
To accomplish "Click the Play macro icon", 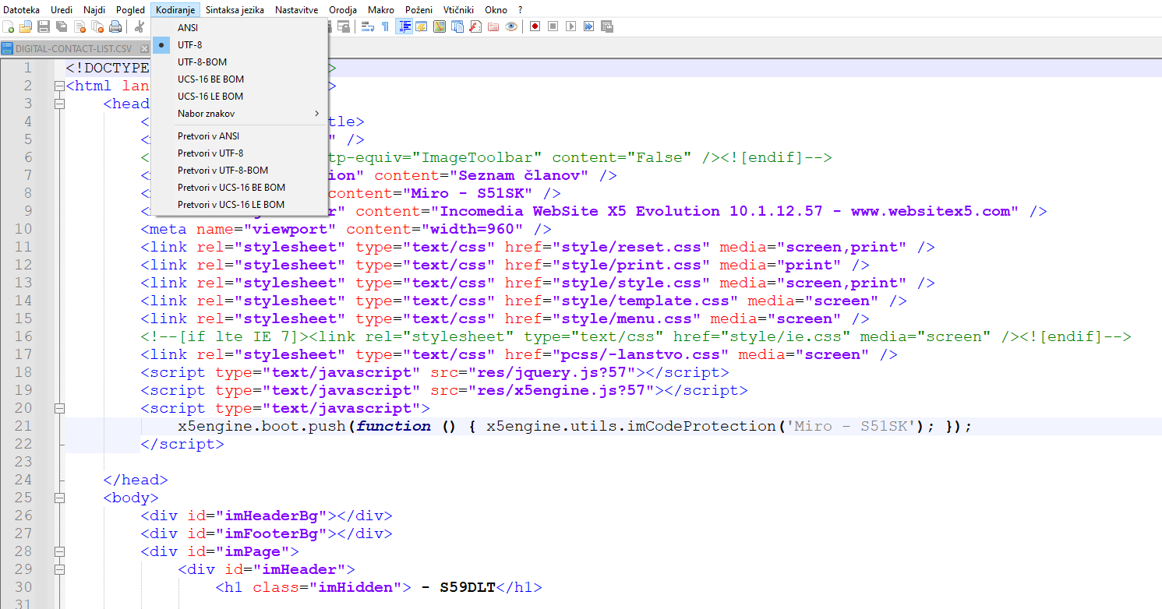I will click(x=570, y=26).
